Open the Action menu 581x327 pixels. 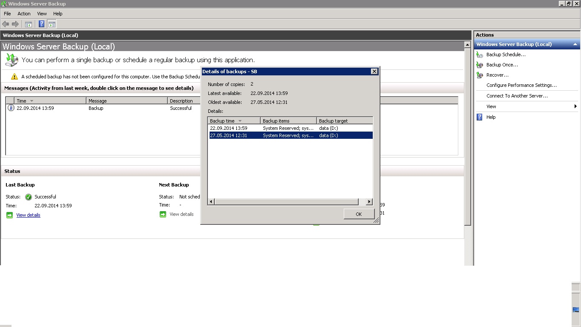[24, 14]
